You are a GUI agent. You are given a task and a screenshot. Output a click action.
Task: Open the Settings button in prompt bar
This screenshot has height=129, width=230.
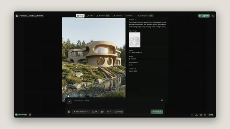[119, 112]
